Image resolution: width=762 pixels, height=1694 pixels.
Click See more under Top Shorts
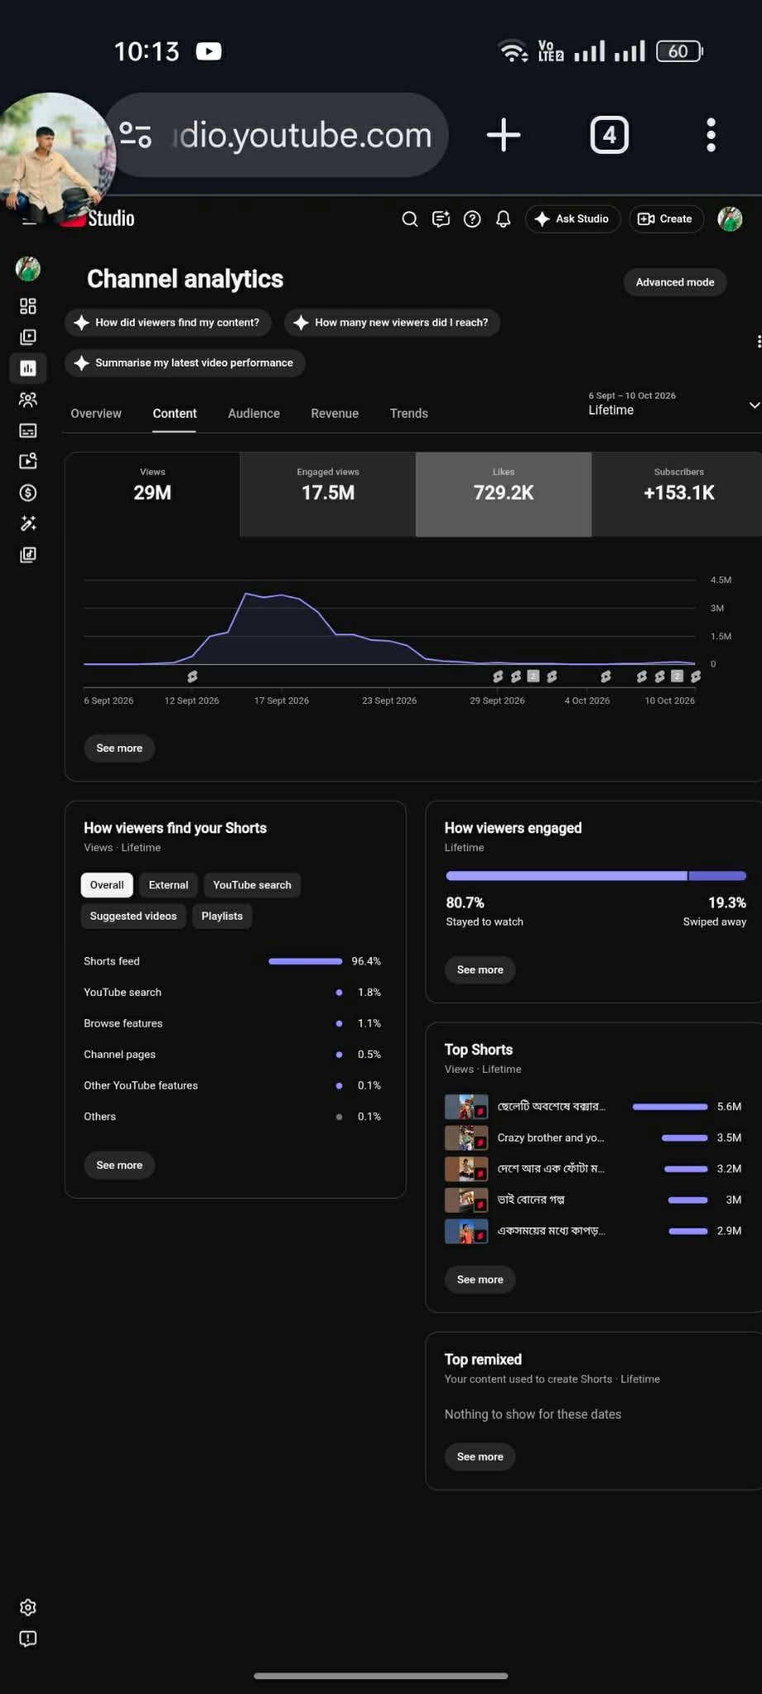480,1280
